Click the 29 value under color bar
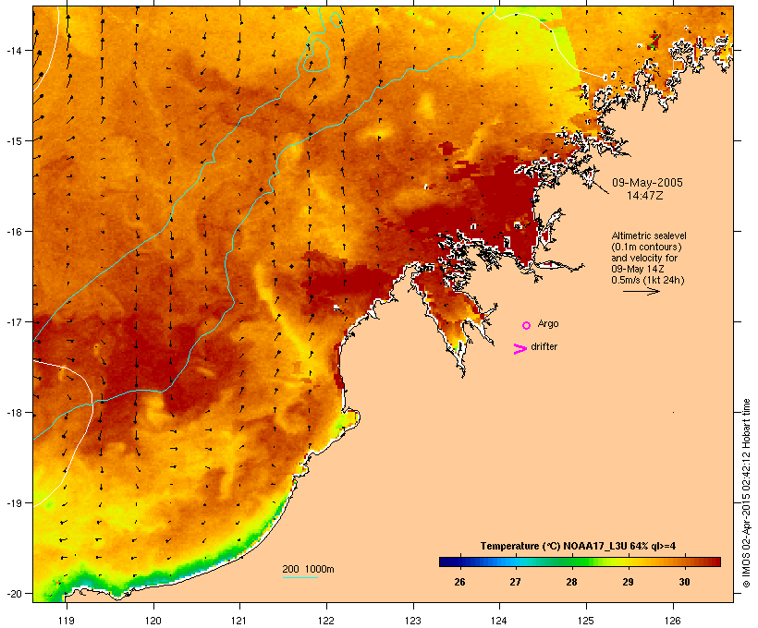The height and width of the screenshot is (628, 758). [x=628, y=582]
